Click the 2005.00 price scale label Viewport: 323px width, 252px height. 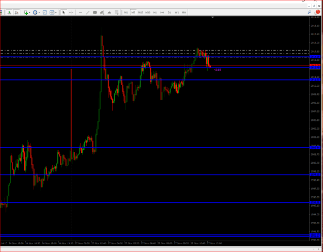315,129
